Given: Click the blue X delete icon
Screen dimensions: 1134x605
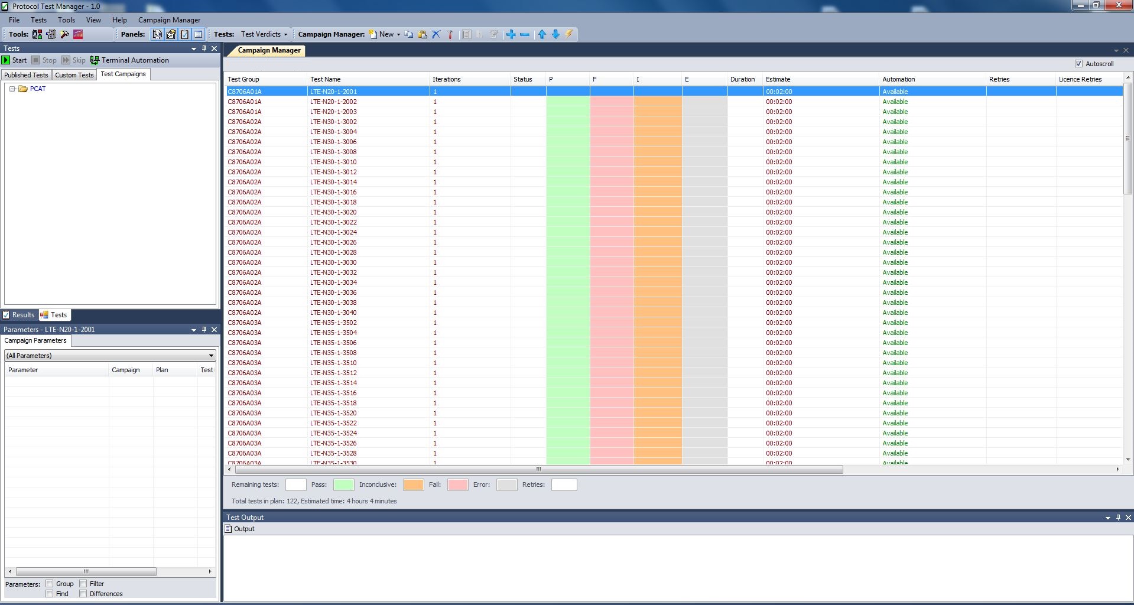Looking at the screenshot, I should [x=436, y=34].
